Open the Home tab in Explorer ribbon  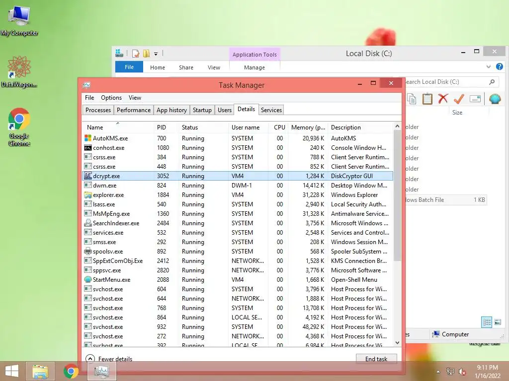[x=158, y=67]
